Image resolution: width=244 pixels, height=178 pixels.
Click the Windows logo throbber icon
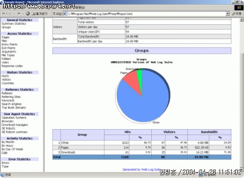click(x=239, y=8)
